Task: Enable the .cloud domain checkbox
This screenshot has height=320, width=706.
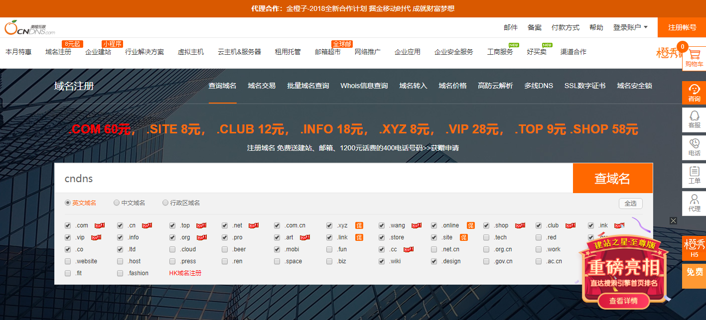Action: tap(172, 249)
